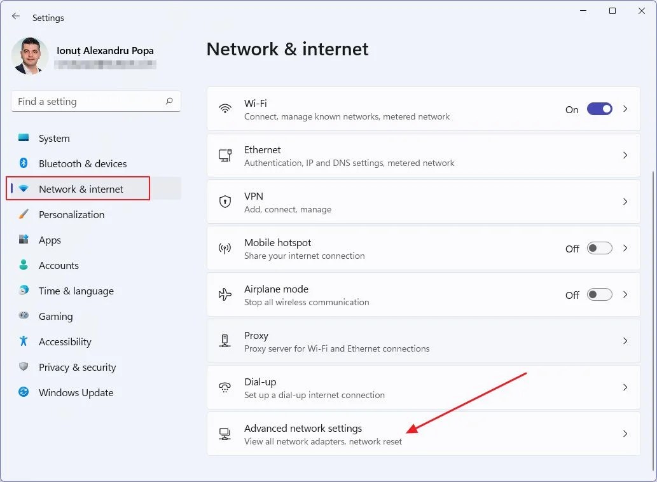Image resolution: width=657 pixels, height=482 pixels.
Task: Enable the Mobile hotspot toggle
Action: coord(598,248)
